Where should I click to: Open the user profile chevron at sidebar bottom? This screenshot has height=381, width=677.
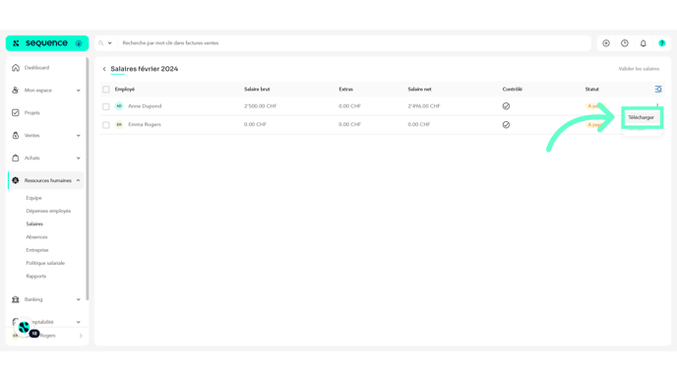click(x=81, y=336)
